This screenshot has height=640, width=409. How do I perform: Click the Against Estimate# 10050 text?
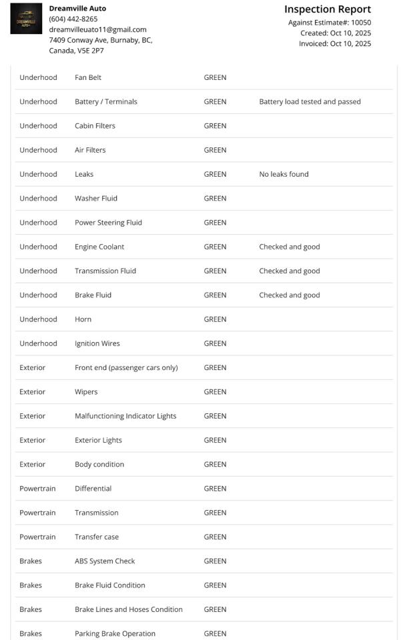330,23
